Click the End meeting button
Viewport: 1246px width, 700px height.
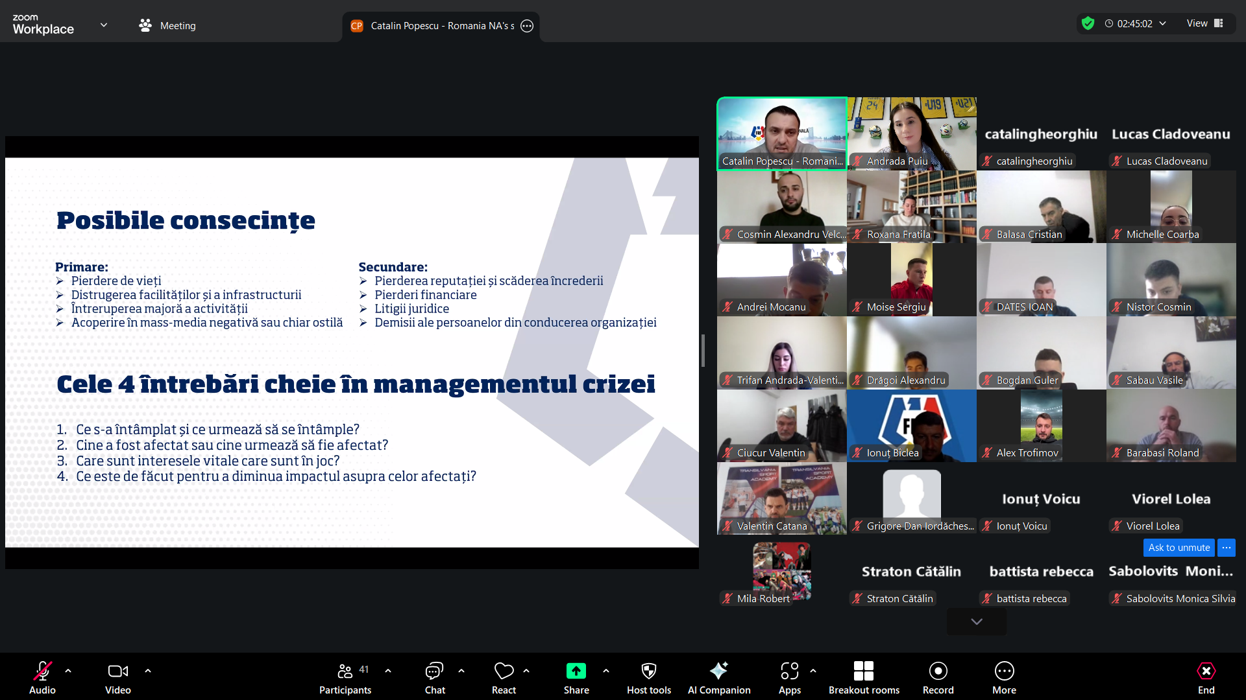point(1206,677)
